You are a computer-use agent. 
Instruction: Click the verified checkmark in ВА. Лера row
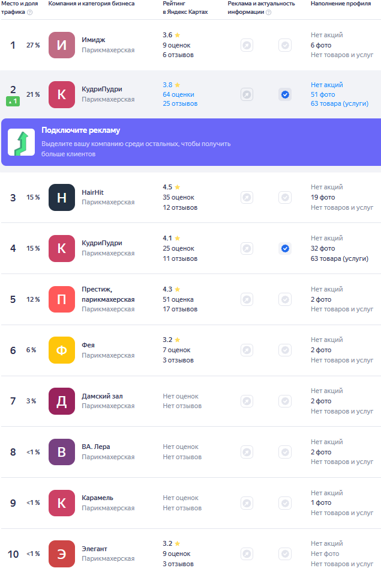pyautogui.click(x=285, y=452)
